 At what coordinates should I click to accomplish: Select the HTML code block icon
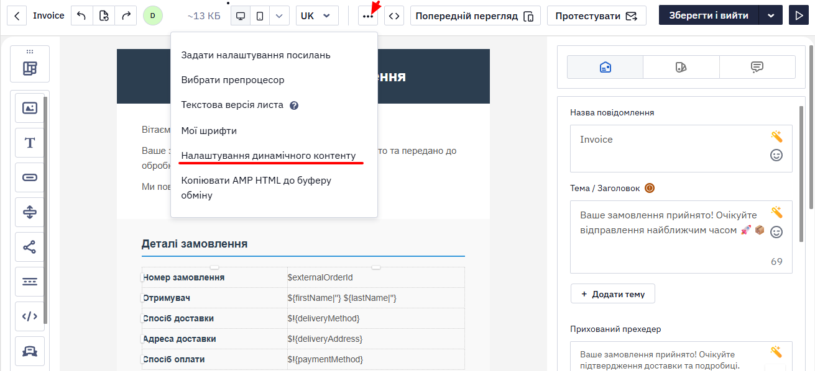30,316
